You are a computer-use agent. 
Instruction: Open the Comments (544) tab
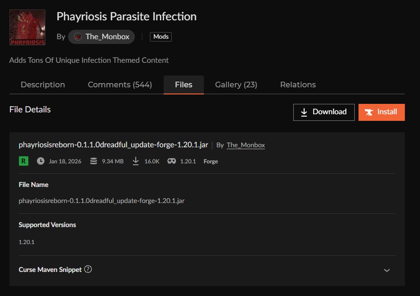pyautogui.click(x=120, y=85)
